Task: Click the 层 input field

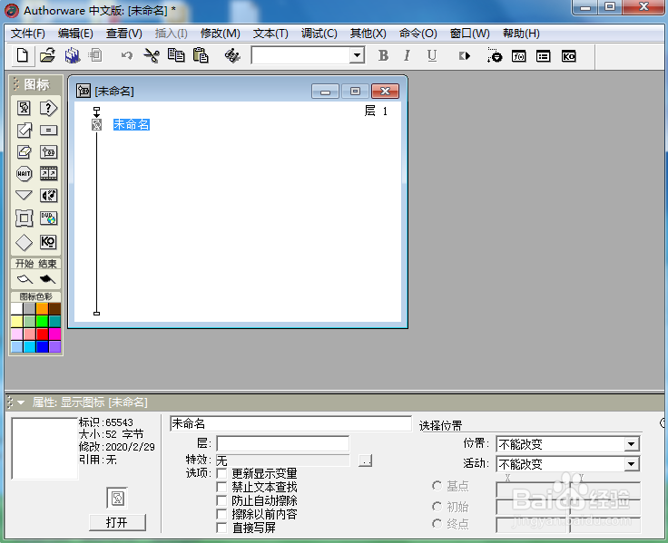Action: point(283,443)
